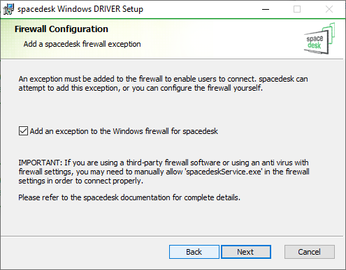Click the 'spacedeskService.exe' text in the note
346x270 pixels.
pyautogui.click(x=224, y=172)
